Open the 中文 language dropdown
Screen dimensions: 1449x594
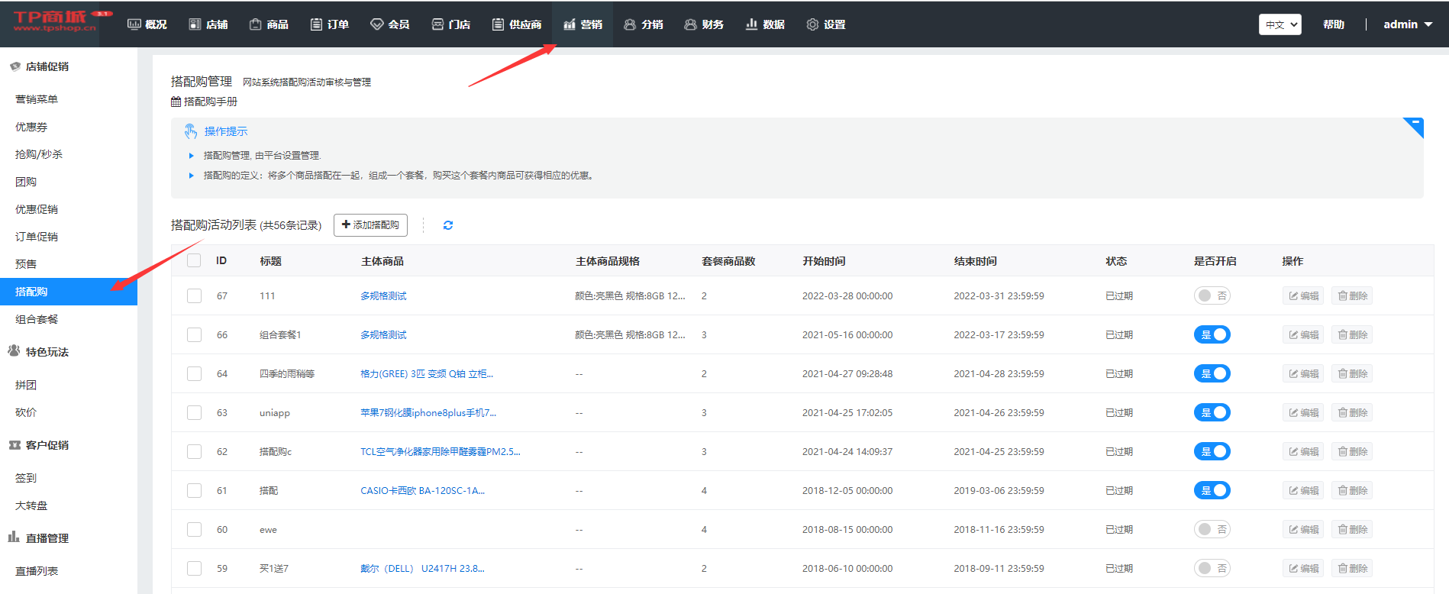1280,24
